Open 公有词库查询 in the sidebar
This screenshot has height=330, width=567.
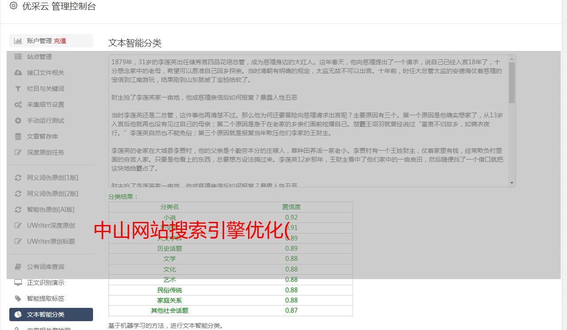[45, 267]
